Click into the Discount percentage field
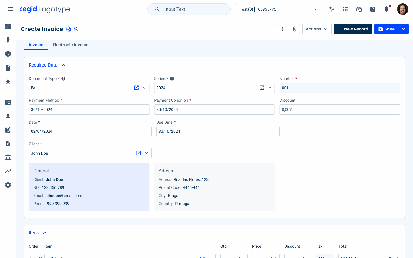 tap(340, 109)
